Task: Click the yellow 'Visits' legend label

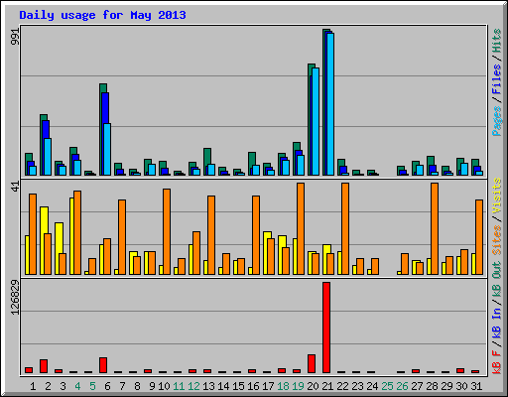Action: coord(496,197)
